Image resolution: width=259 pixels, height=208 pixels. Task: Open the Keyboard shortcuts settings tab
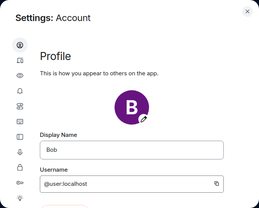(20, 122)
